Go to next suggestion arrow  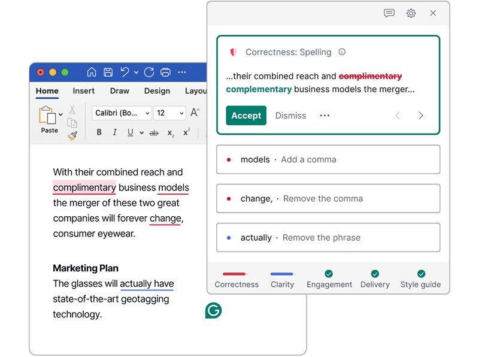[x=421, y=116]
